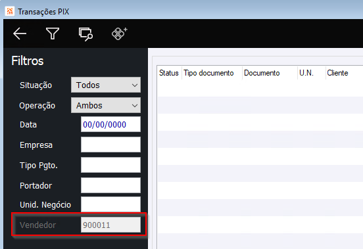Sort by the Cliente column header

pos(337,73)
